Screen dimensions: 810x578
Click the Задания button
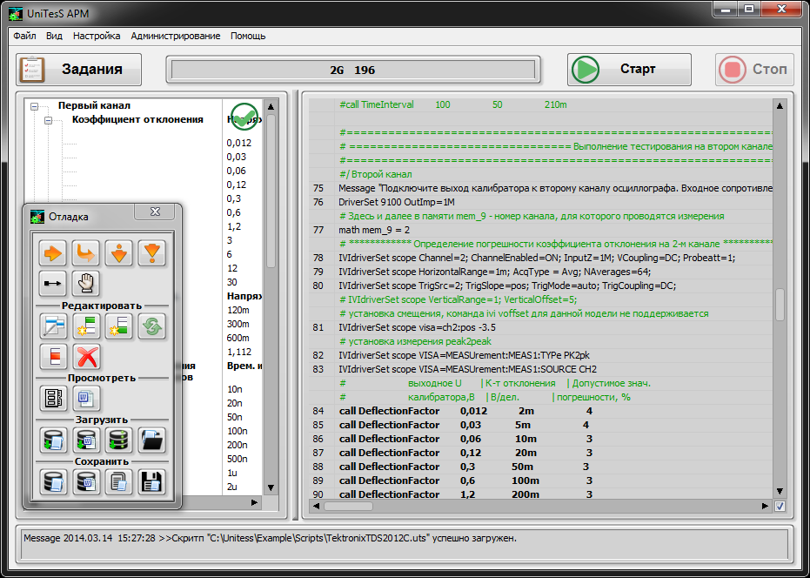pos(77,70)
